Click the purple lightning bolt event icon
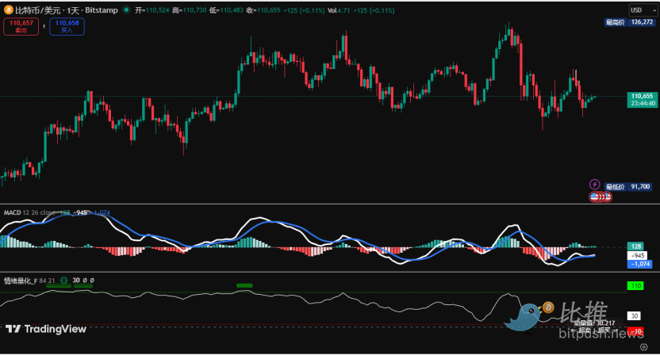This screenshot has width=660, height=355. (x=594, y=184)
